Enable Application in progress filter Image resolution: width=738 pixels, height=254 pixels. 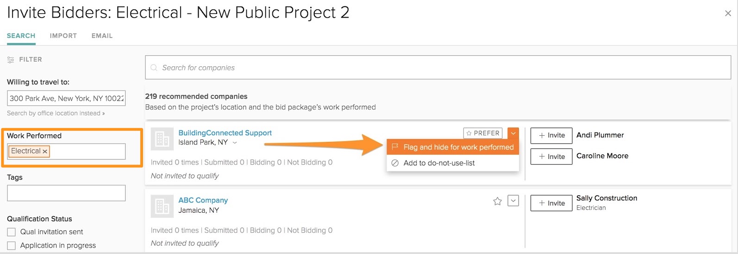click(12, 245)
